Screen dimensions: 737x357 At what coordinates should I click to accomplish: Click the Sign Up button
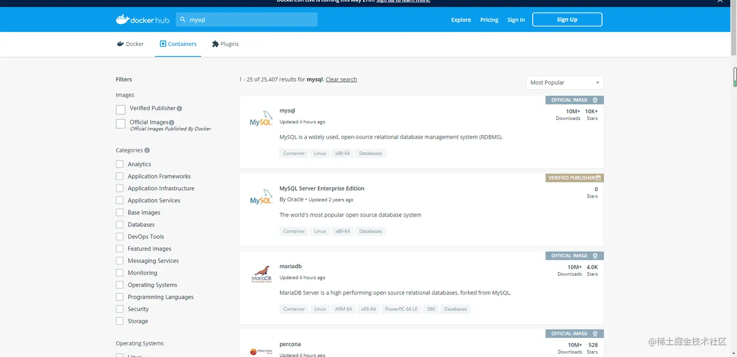pos(567,20)
